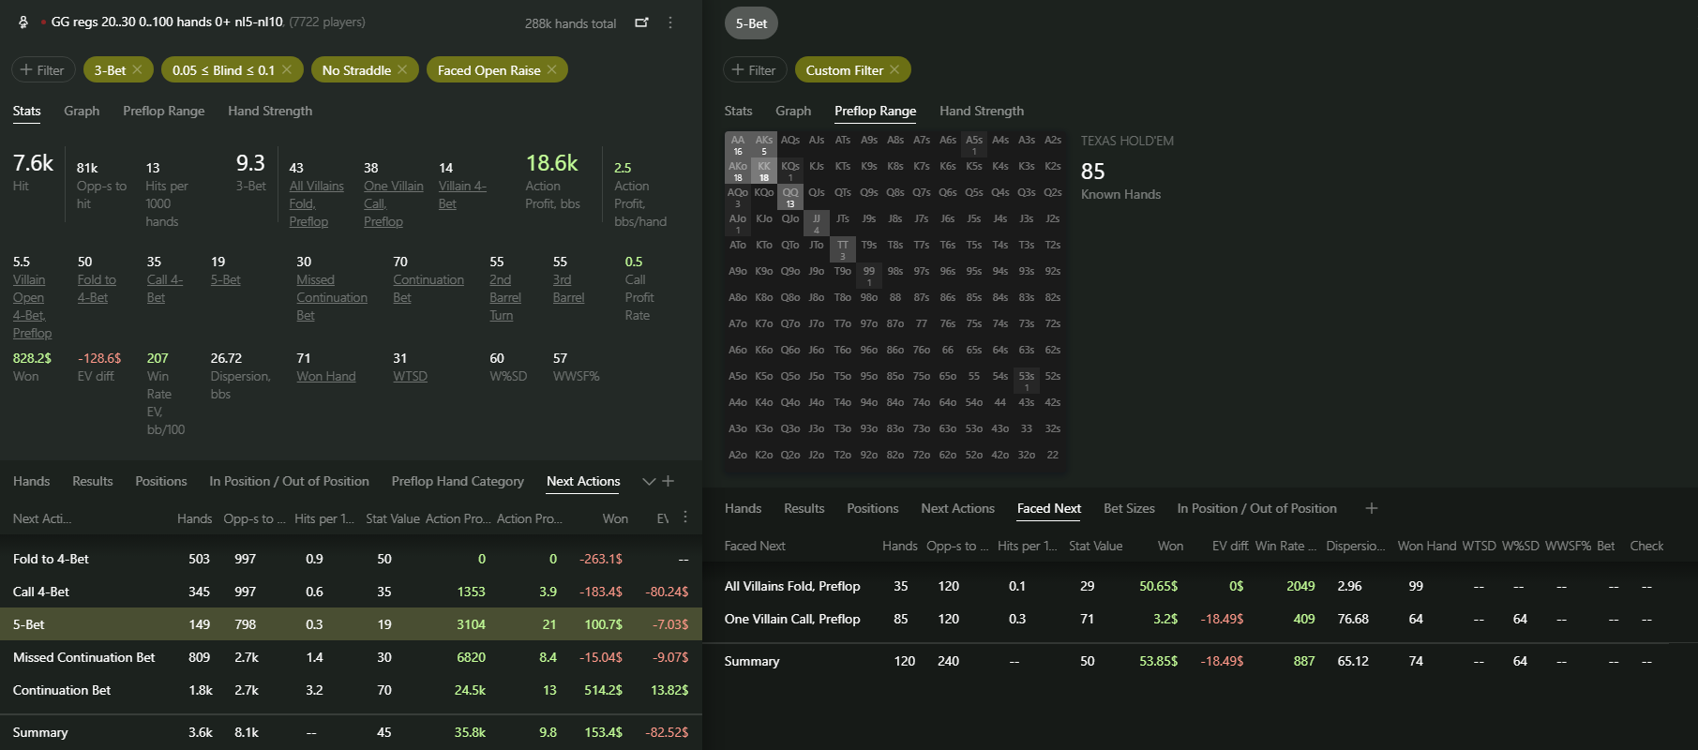This screenshot has height=750, width=1698.
Task: Add new tab after In Position tab on right
Action: click(x=1372, y=508)
